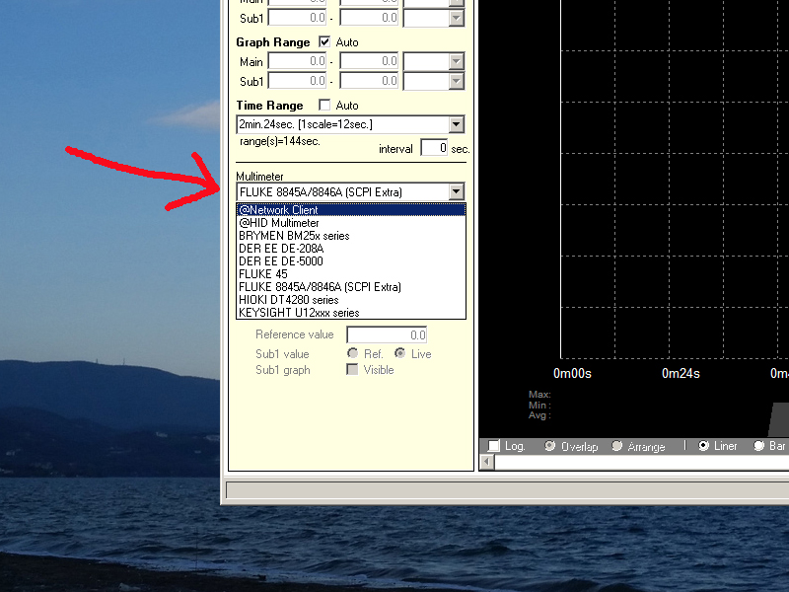Select FLUKE 45 in the list

351,274
